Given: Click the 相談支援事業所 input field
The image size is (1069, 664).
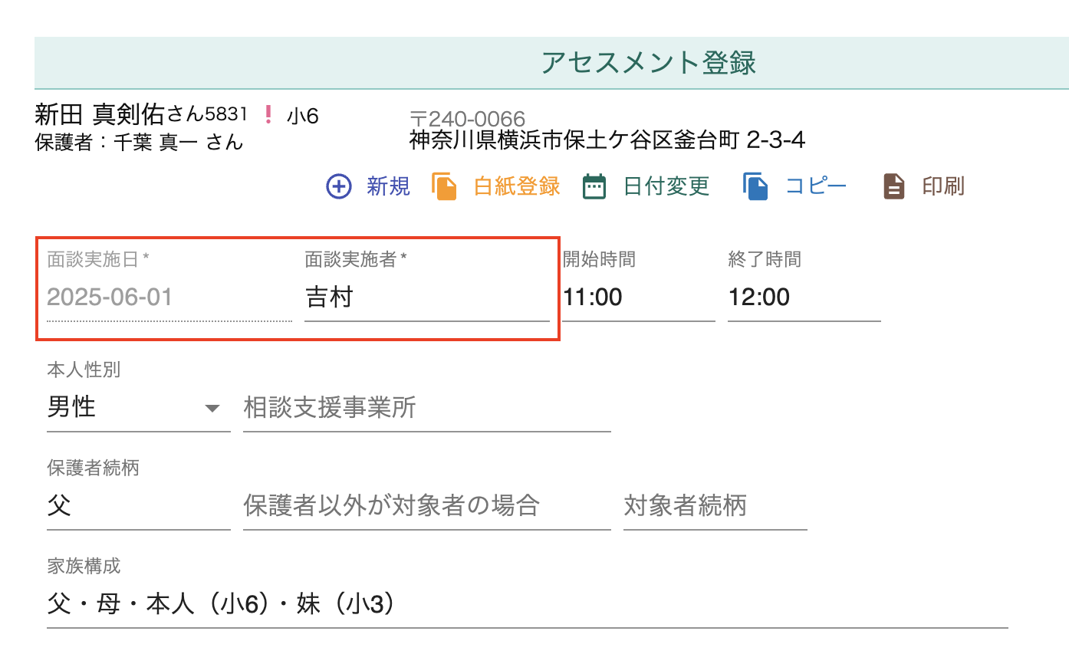Looking at the screenshot, I should 426,408.
